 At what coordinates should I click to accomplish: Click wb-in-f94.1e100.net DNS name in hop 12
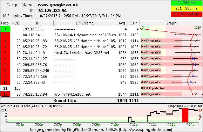[x=72, y=94]
